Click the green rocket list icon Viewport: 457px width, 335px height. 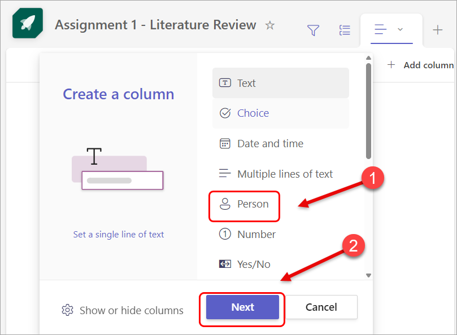(26, 26)
